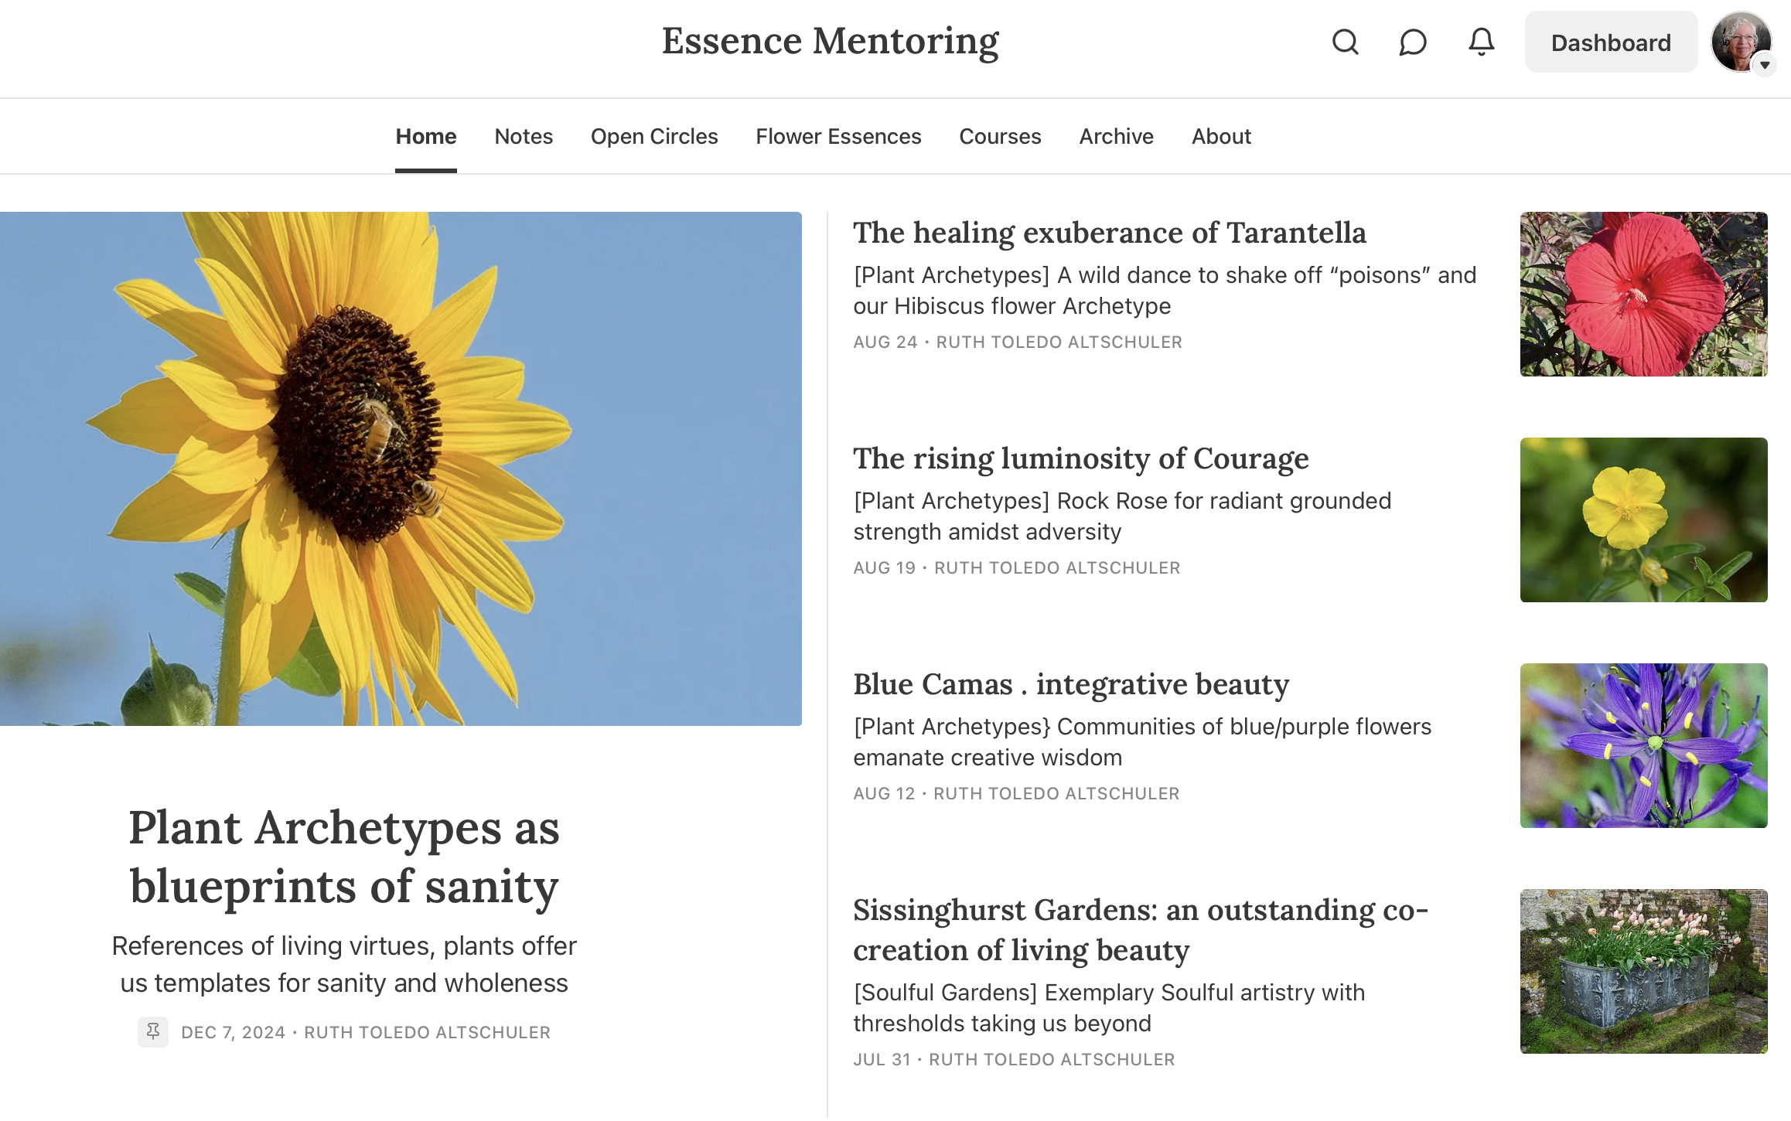The image size is (1791, 1121).
Task: Open the featured sunflower image post
Action: coord(401,469)
